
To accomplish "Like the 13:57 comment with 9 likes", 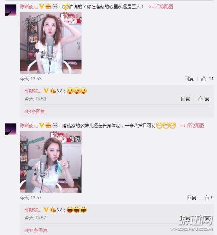I will (208, 197).
